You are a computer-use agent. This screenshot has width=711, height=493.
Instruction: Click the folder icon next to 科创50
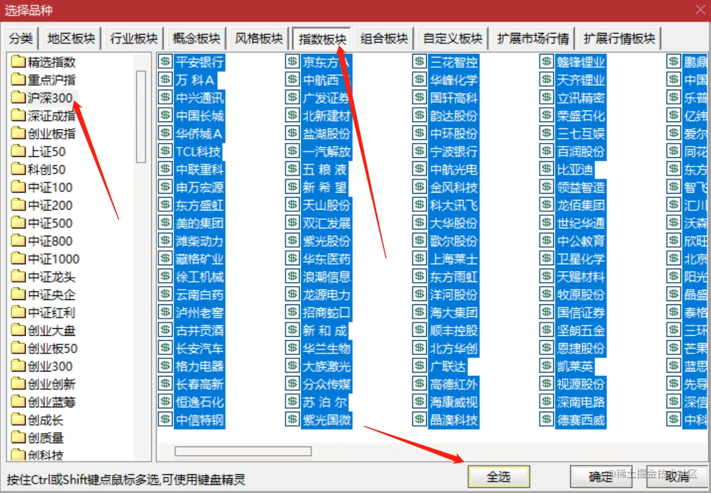pyautogui.click(x=18, y=169)
